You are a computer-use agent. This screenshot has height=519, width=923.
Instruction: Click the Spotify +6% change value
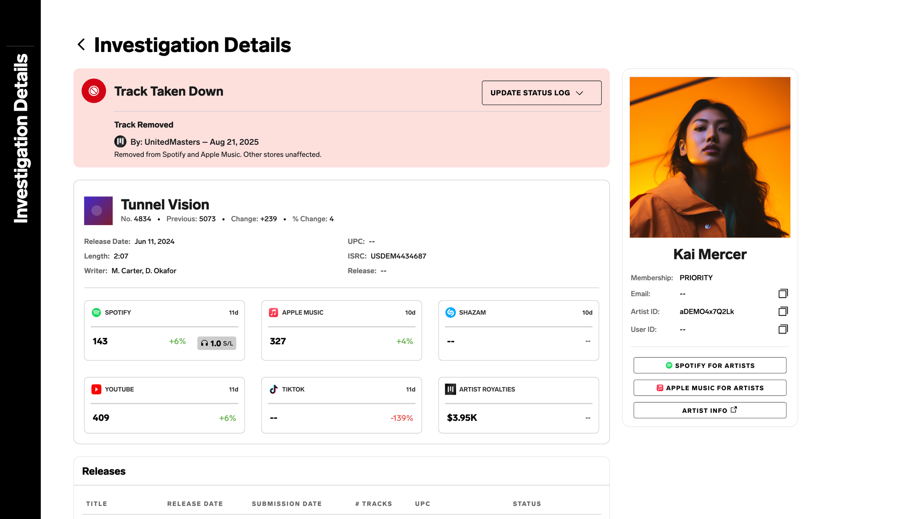[x=177, y=341]
